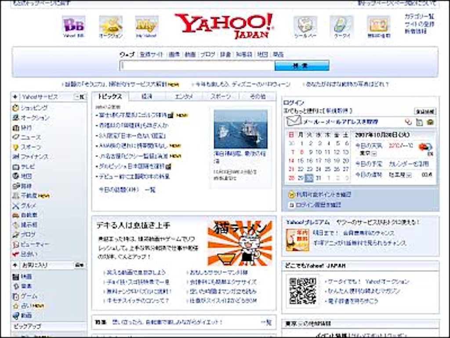The image size is (450, 338).
Task: Click the QR code image
Action: (302, 290)
